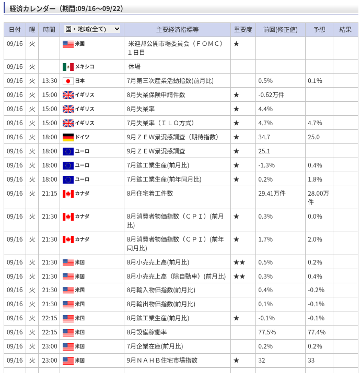Click the -0.62万件 previous value
The height and width of the screenshot is (373, 361).
[271, 95]
